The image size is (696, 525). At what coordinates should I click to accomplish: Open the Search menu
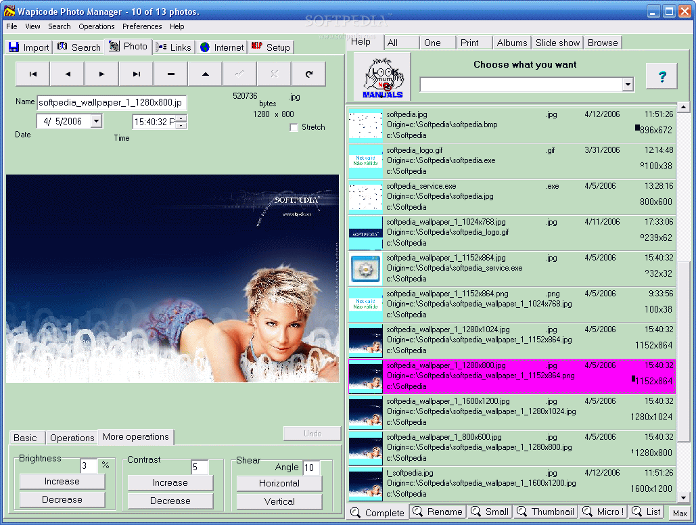[60, 26]
